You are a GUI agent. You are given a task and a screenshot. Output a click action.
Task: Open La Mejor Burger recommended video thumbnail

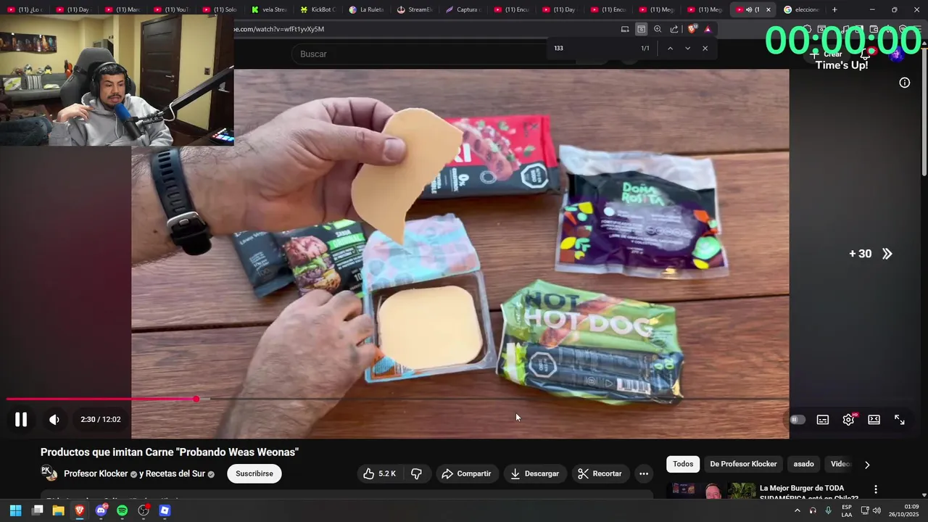[x=711, y=492]
